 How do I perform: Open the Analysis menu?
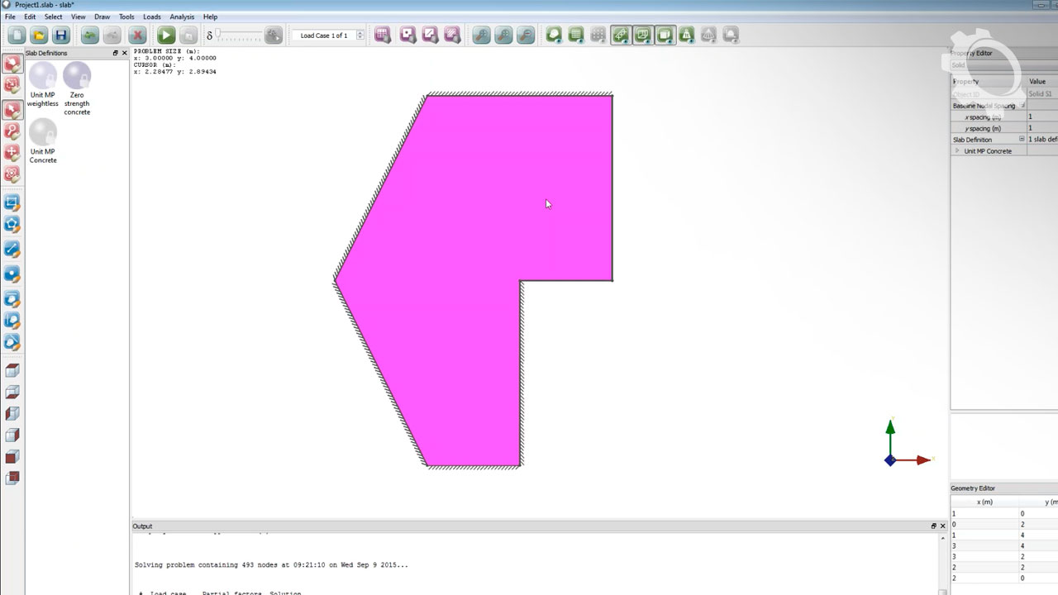182,17
